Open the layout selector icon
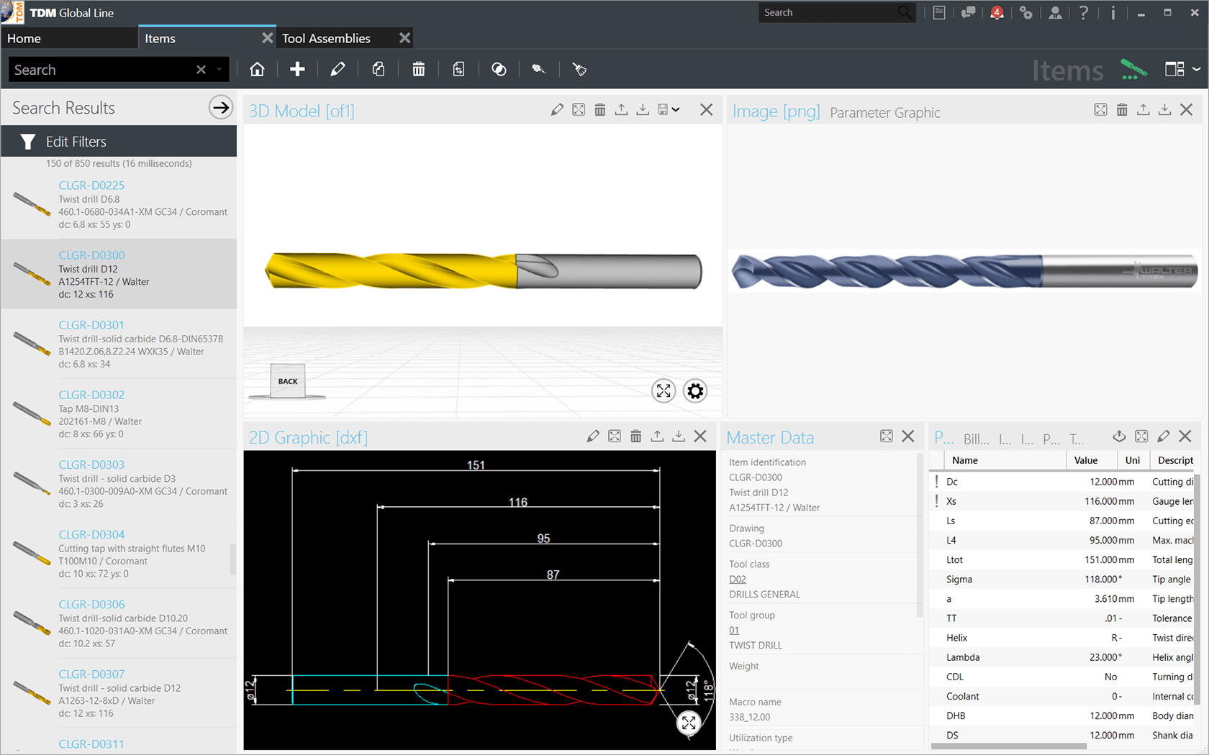 tap(1174, 69)
